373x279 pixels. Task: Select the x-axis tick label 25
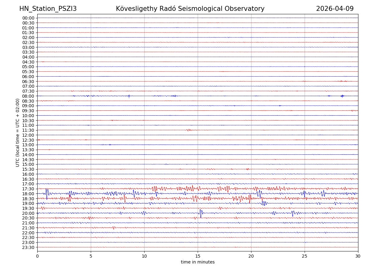(305, 256)
